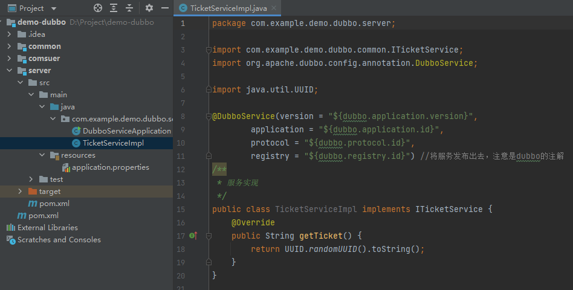This screenshot has width=573, height=290.
Task: Click the Collapse All icon in Project panel
Action: pyautogui.click(x=129, y=8)
